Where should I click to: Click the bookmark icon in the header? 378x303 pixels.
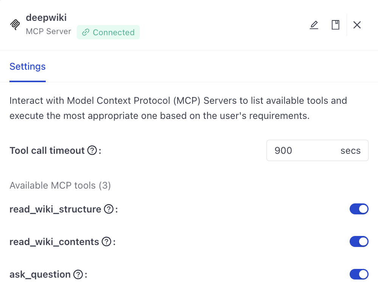tap(335, 25)
